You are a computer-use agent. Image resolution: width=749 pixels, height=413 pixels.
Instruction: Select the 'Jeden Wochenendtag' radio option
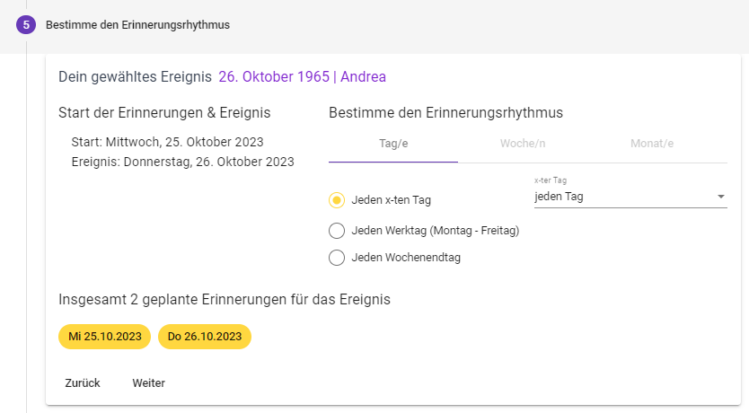337,258
